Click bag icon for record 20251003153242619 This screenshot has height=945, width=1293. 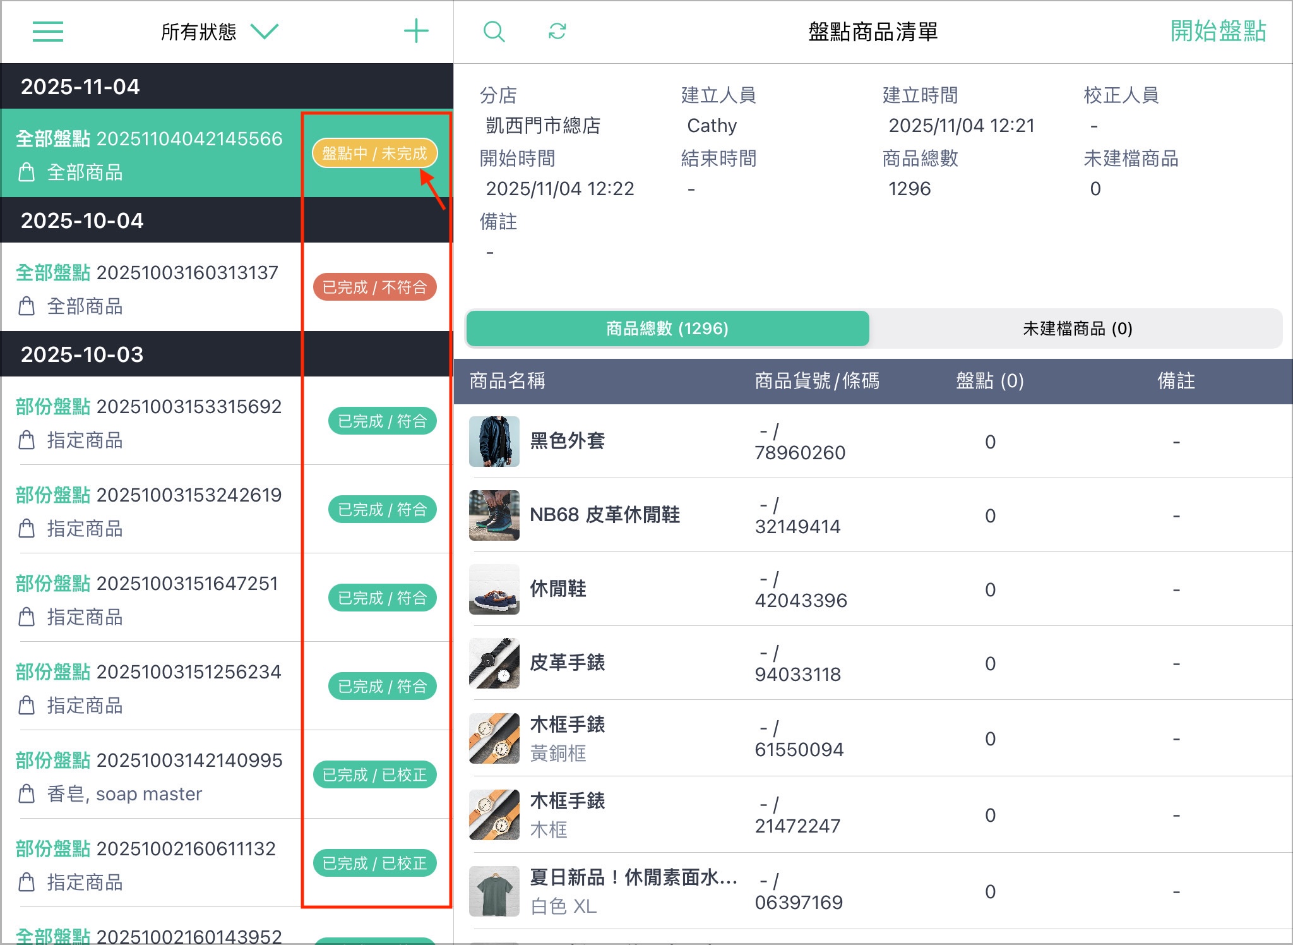pyautogui.click(x=27, y=528)
